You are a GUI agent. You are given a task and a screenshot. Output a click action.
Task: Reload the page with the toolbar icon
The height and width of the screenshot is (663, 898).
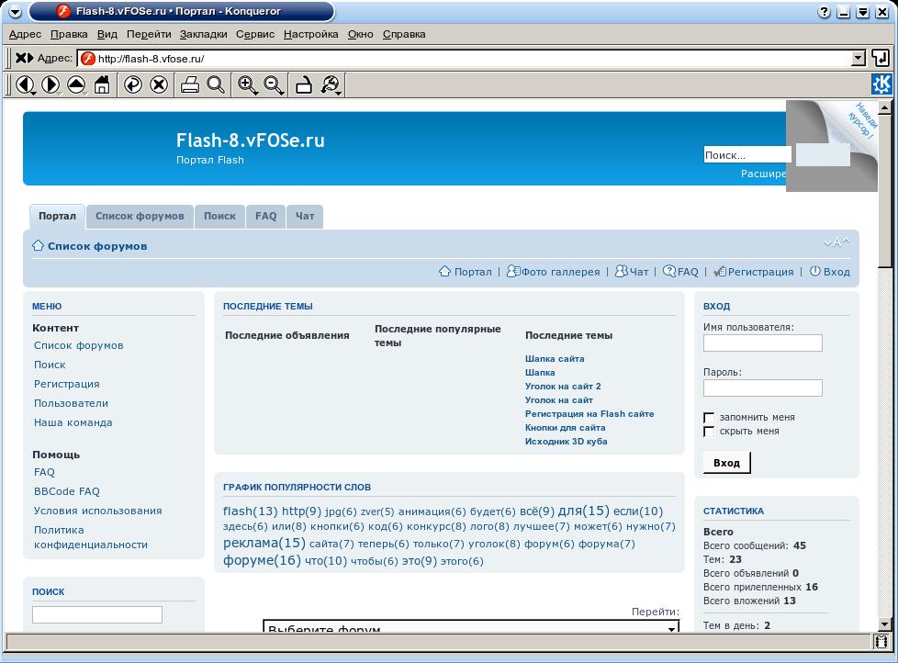coord(133,85)
